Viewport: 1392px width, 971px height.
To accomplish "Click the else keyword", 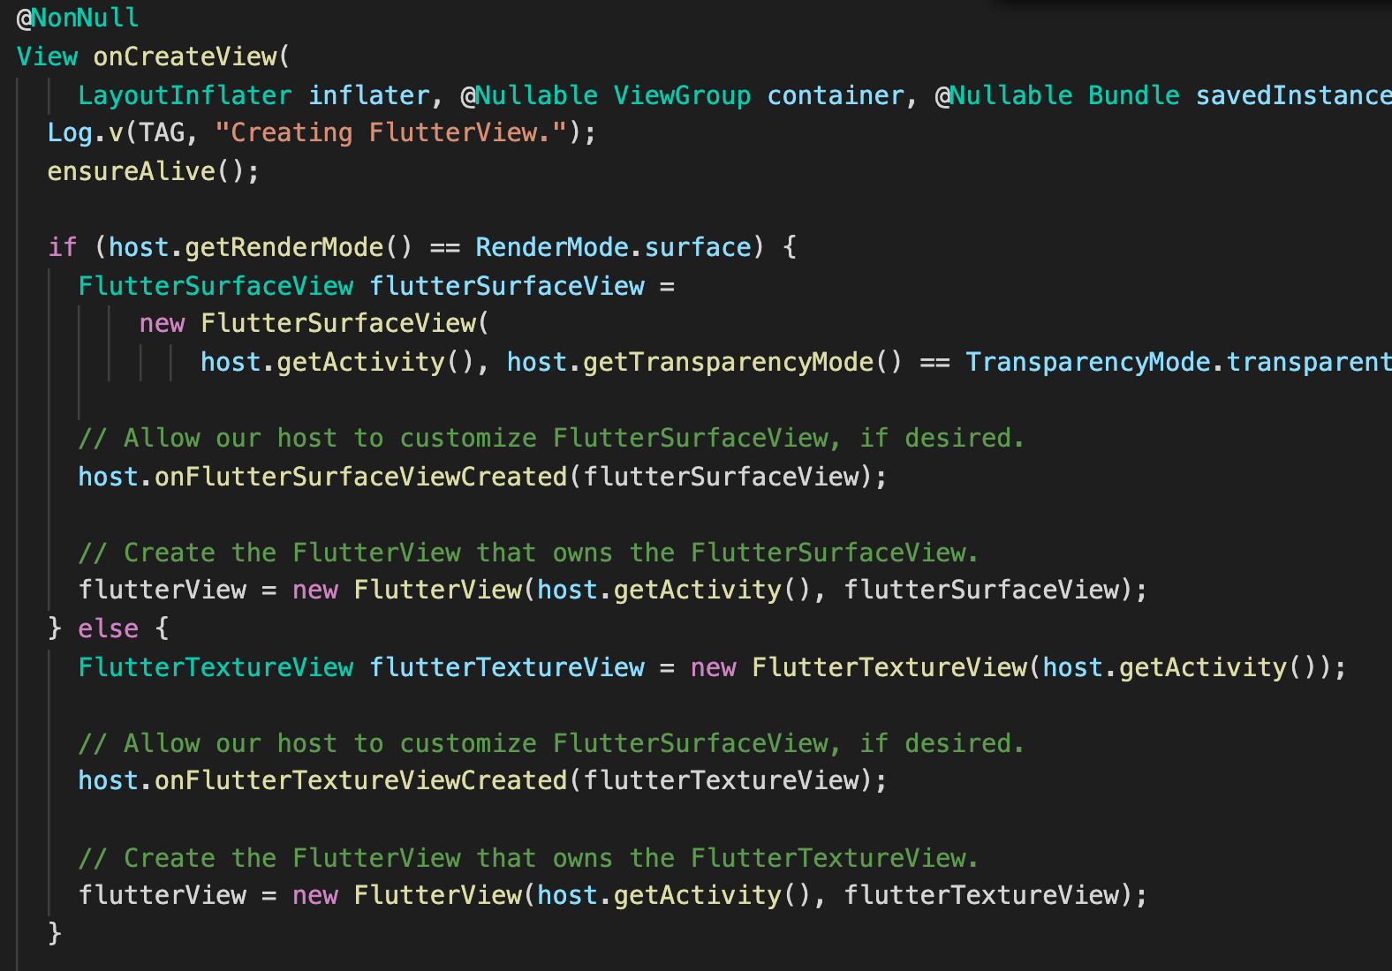I will [108, 629].
